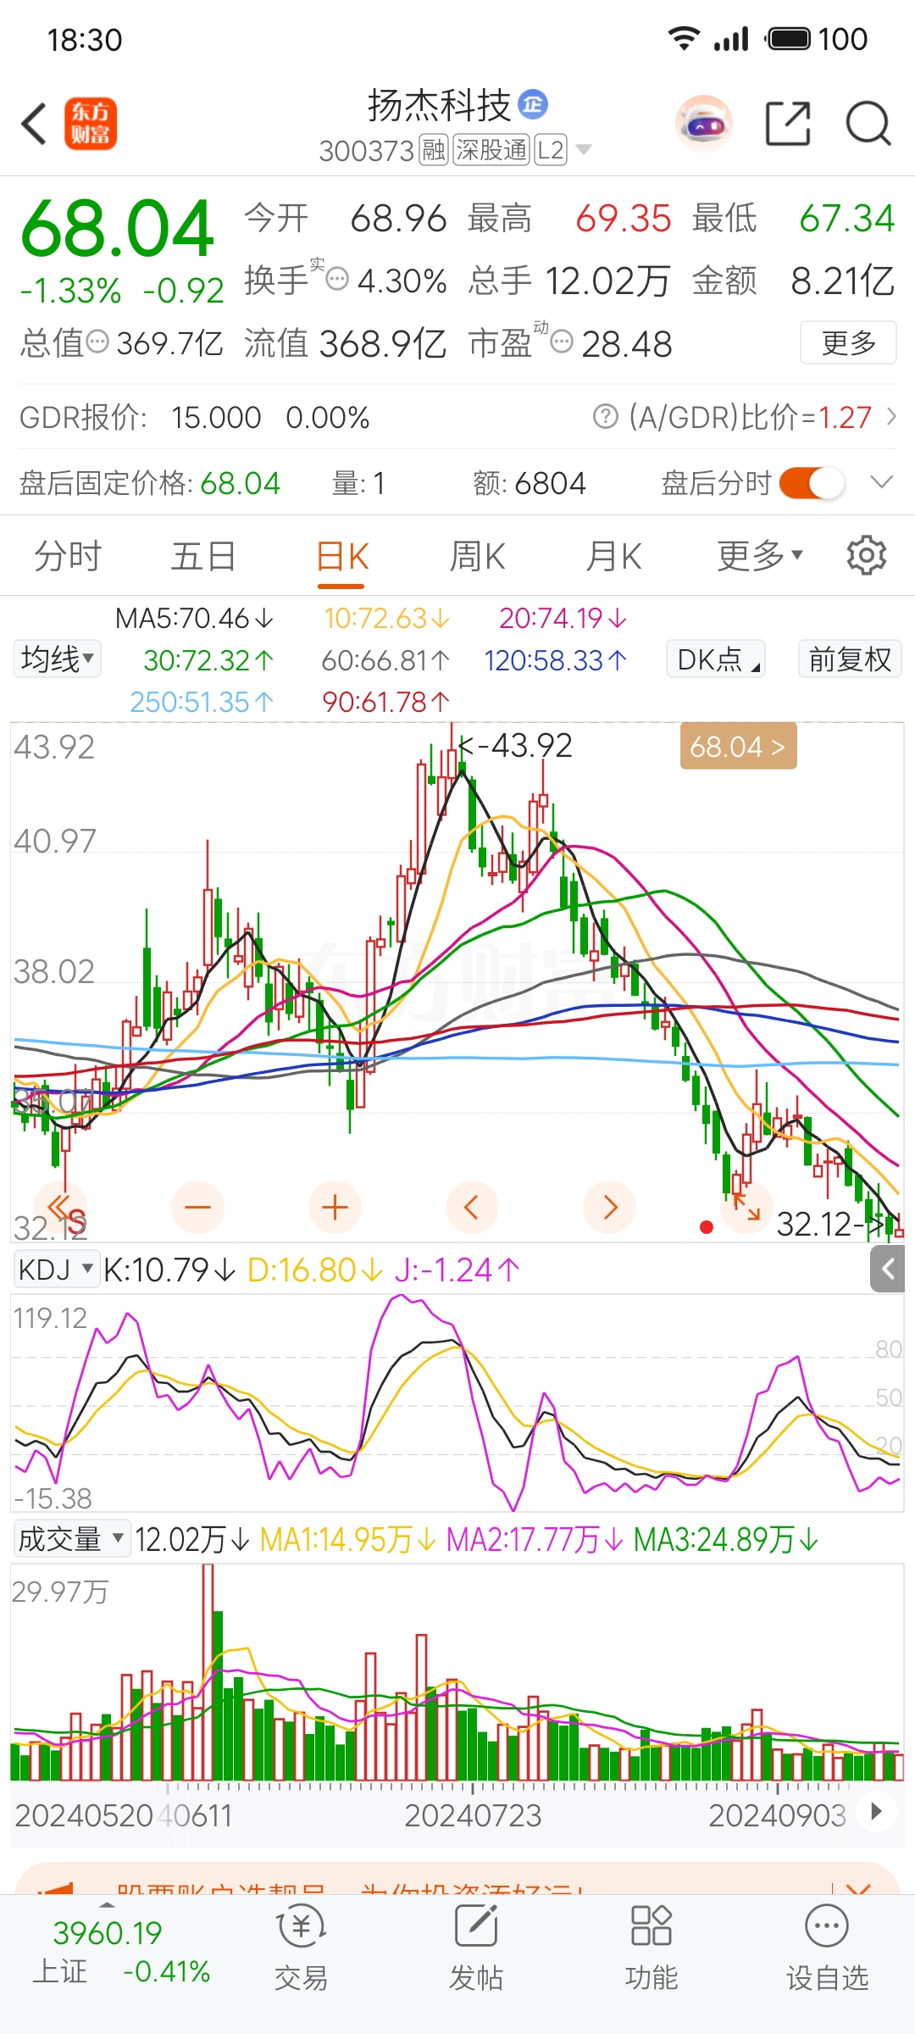Switch to 分时 tab
The height and width of the screenshot is (2034, 915).
pyautogui.click(x=68, y=556)
